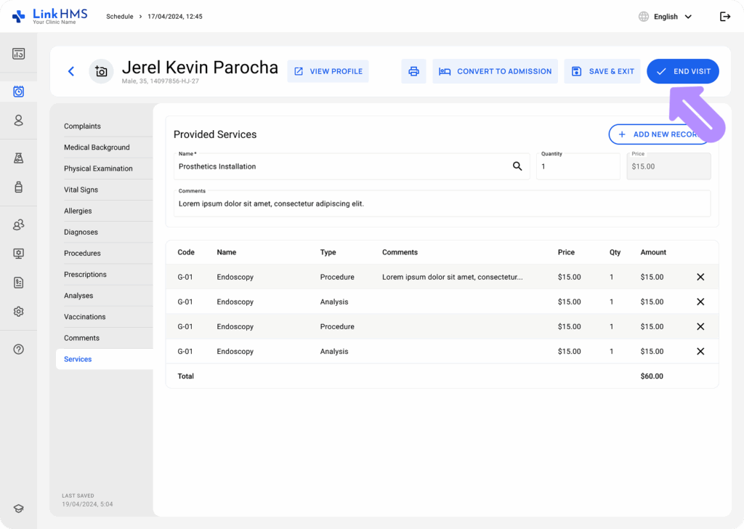The width and height of the screenshot is (744, 529).
Task: Click the help question mark icon
Action: [18, 349]
